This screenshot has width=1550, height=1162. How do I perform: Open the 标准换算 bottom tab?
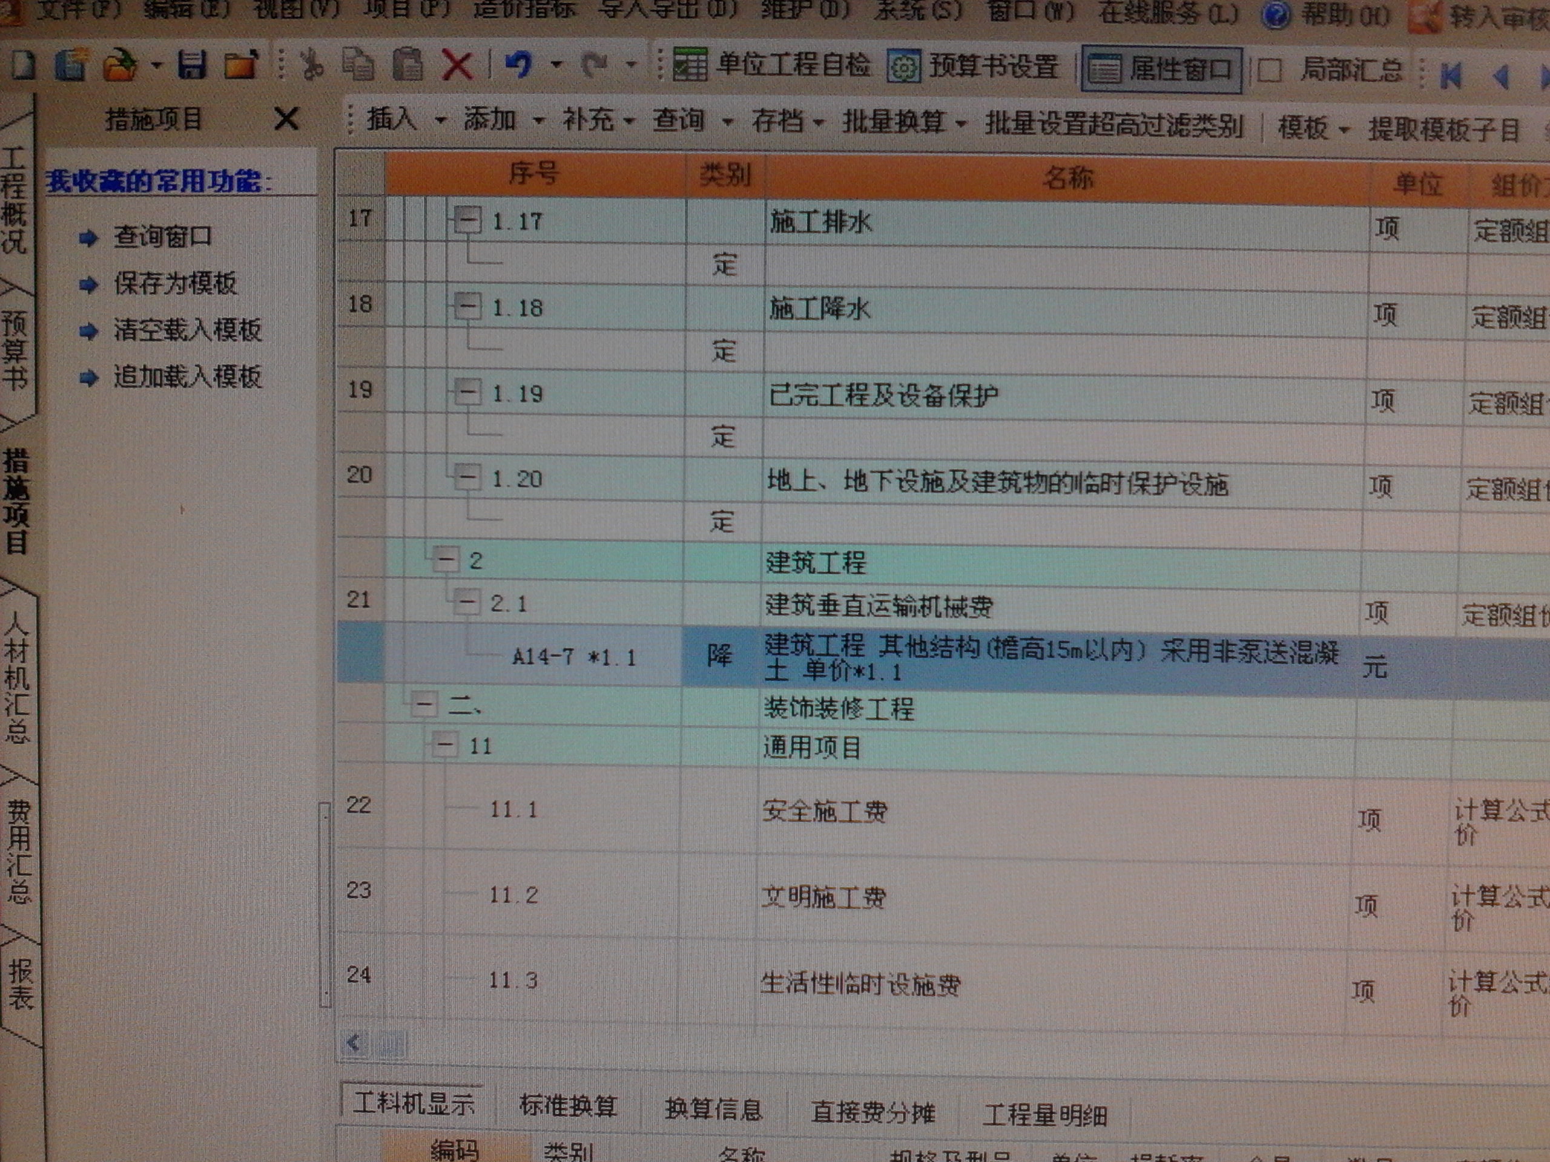click(x=567, y=1106)
